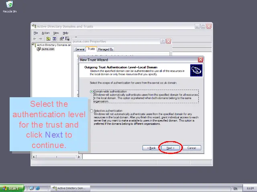Select Active Directory Domains and Trusts root node
Viewport: 257px width, 192px height.
54,45
